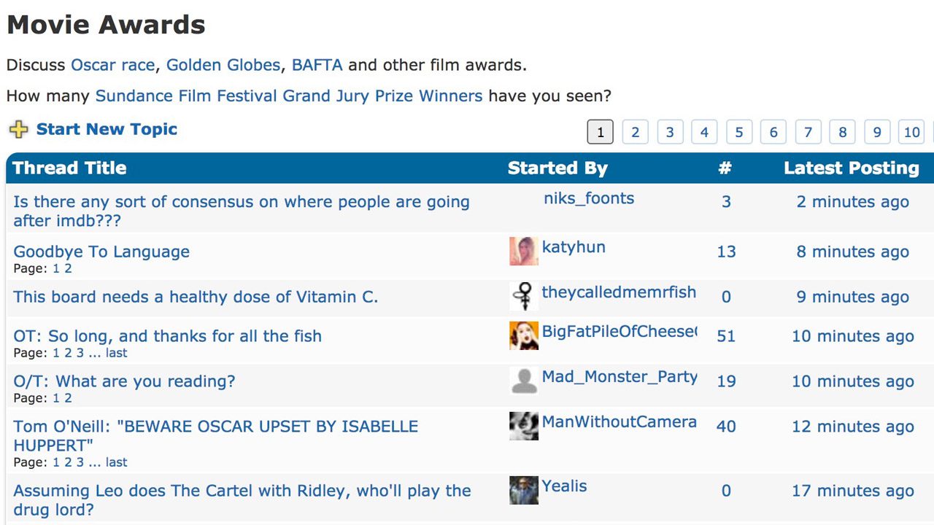Go to page 2 of topics

tap(635, 132)
